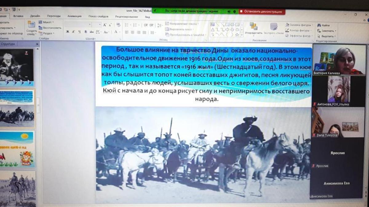Click the Создать слайд (New Slide) icon
369x207 pixels.
pyautogui.click(x=31, y=25)
